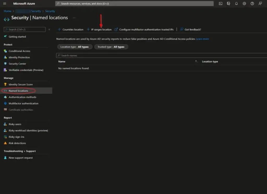Open the Cloud Shell from the top bar
267x194 pixels.
[x=220, y=3]
